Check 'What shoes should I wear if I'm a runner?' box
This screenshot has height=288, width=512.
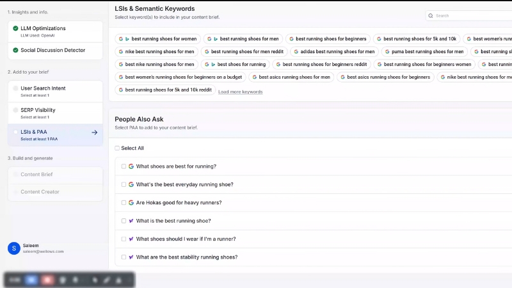pos(124,239)
